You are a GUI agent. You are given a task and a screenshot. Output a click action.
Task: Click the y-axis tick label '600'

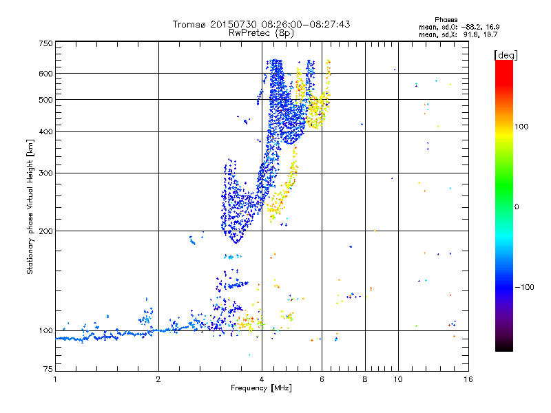click(x=46, y=74)
